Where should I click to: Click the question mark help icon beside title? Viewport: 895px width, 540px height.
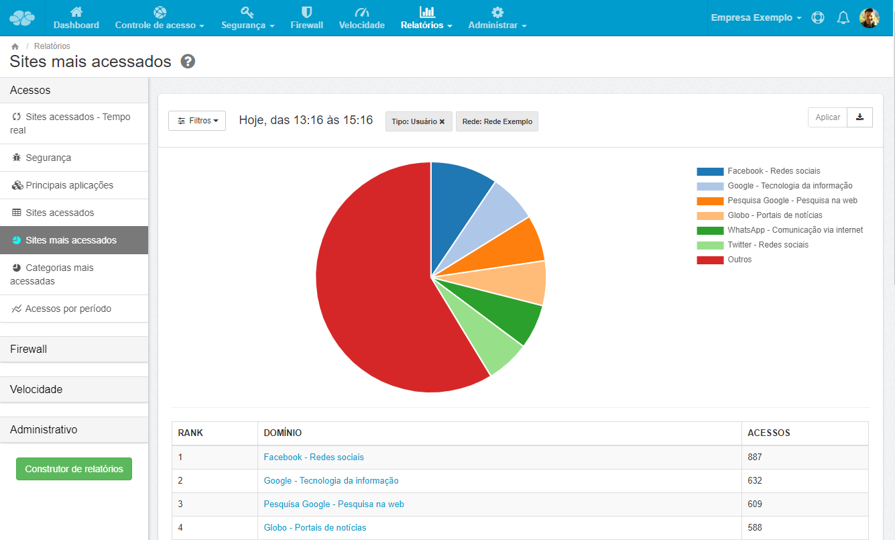click(188, 62)
